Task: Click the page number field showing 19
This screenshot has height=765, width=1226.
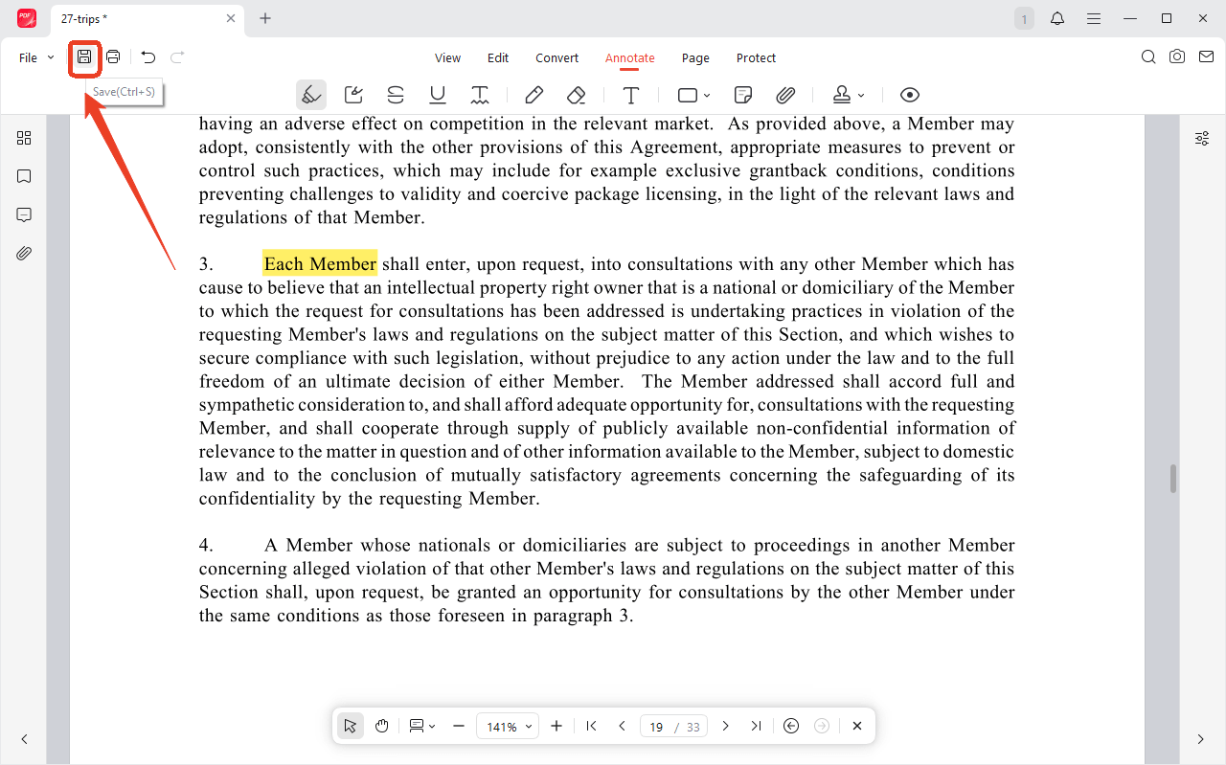Action: point(657,727)
